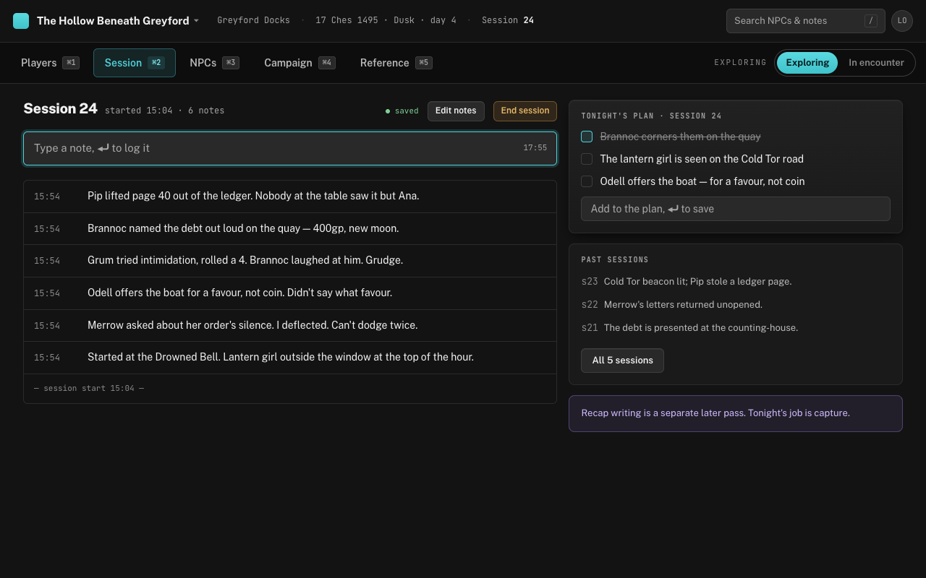Open All 5 sessions button
Viewport: 926px width, 578px height.
point(622,361)
